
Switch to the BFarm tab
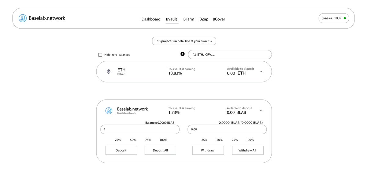click(189, 19)
